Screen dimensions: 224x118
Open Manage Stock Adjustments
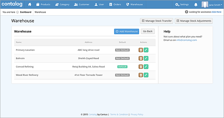(x=194, y=21)
